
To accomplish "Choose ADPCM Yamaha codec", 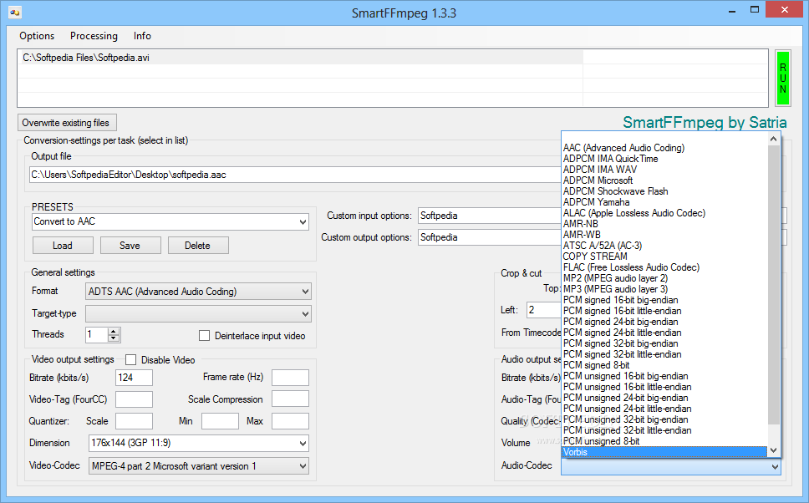I will 664,202.
